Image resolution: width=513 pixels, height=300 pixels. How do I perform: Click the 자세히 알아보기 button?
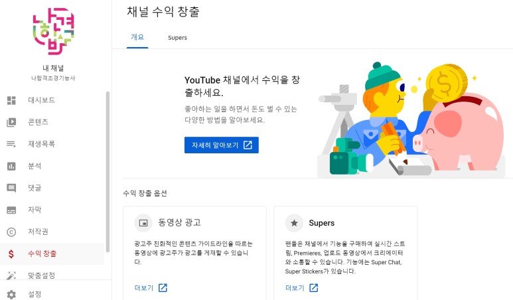(222, 145)
